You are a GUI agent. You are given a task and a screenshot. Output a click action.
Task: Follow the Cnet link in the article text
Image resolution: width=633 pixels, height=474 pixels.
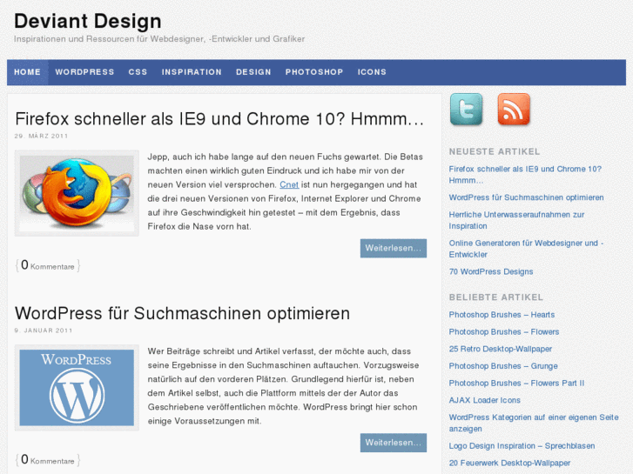pyautogui.click(x=289, y=184)
